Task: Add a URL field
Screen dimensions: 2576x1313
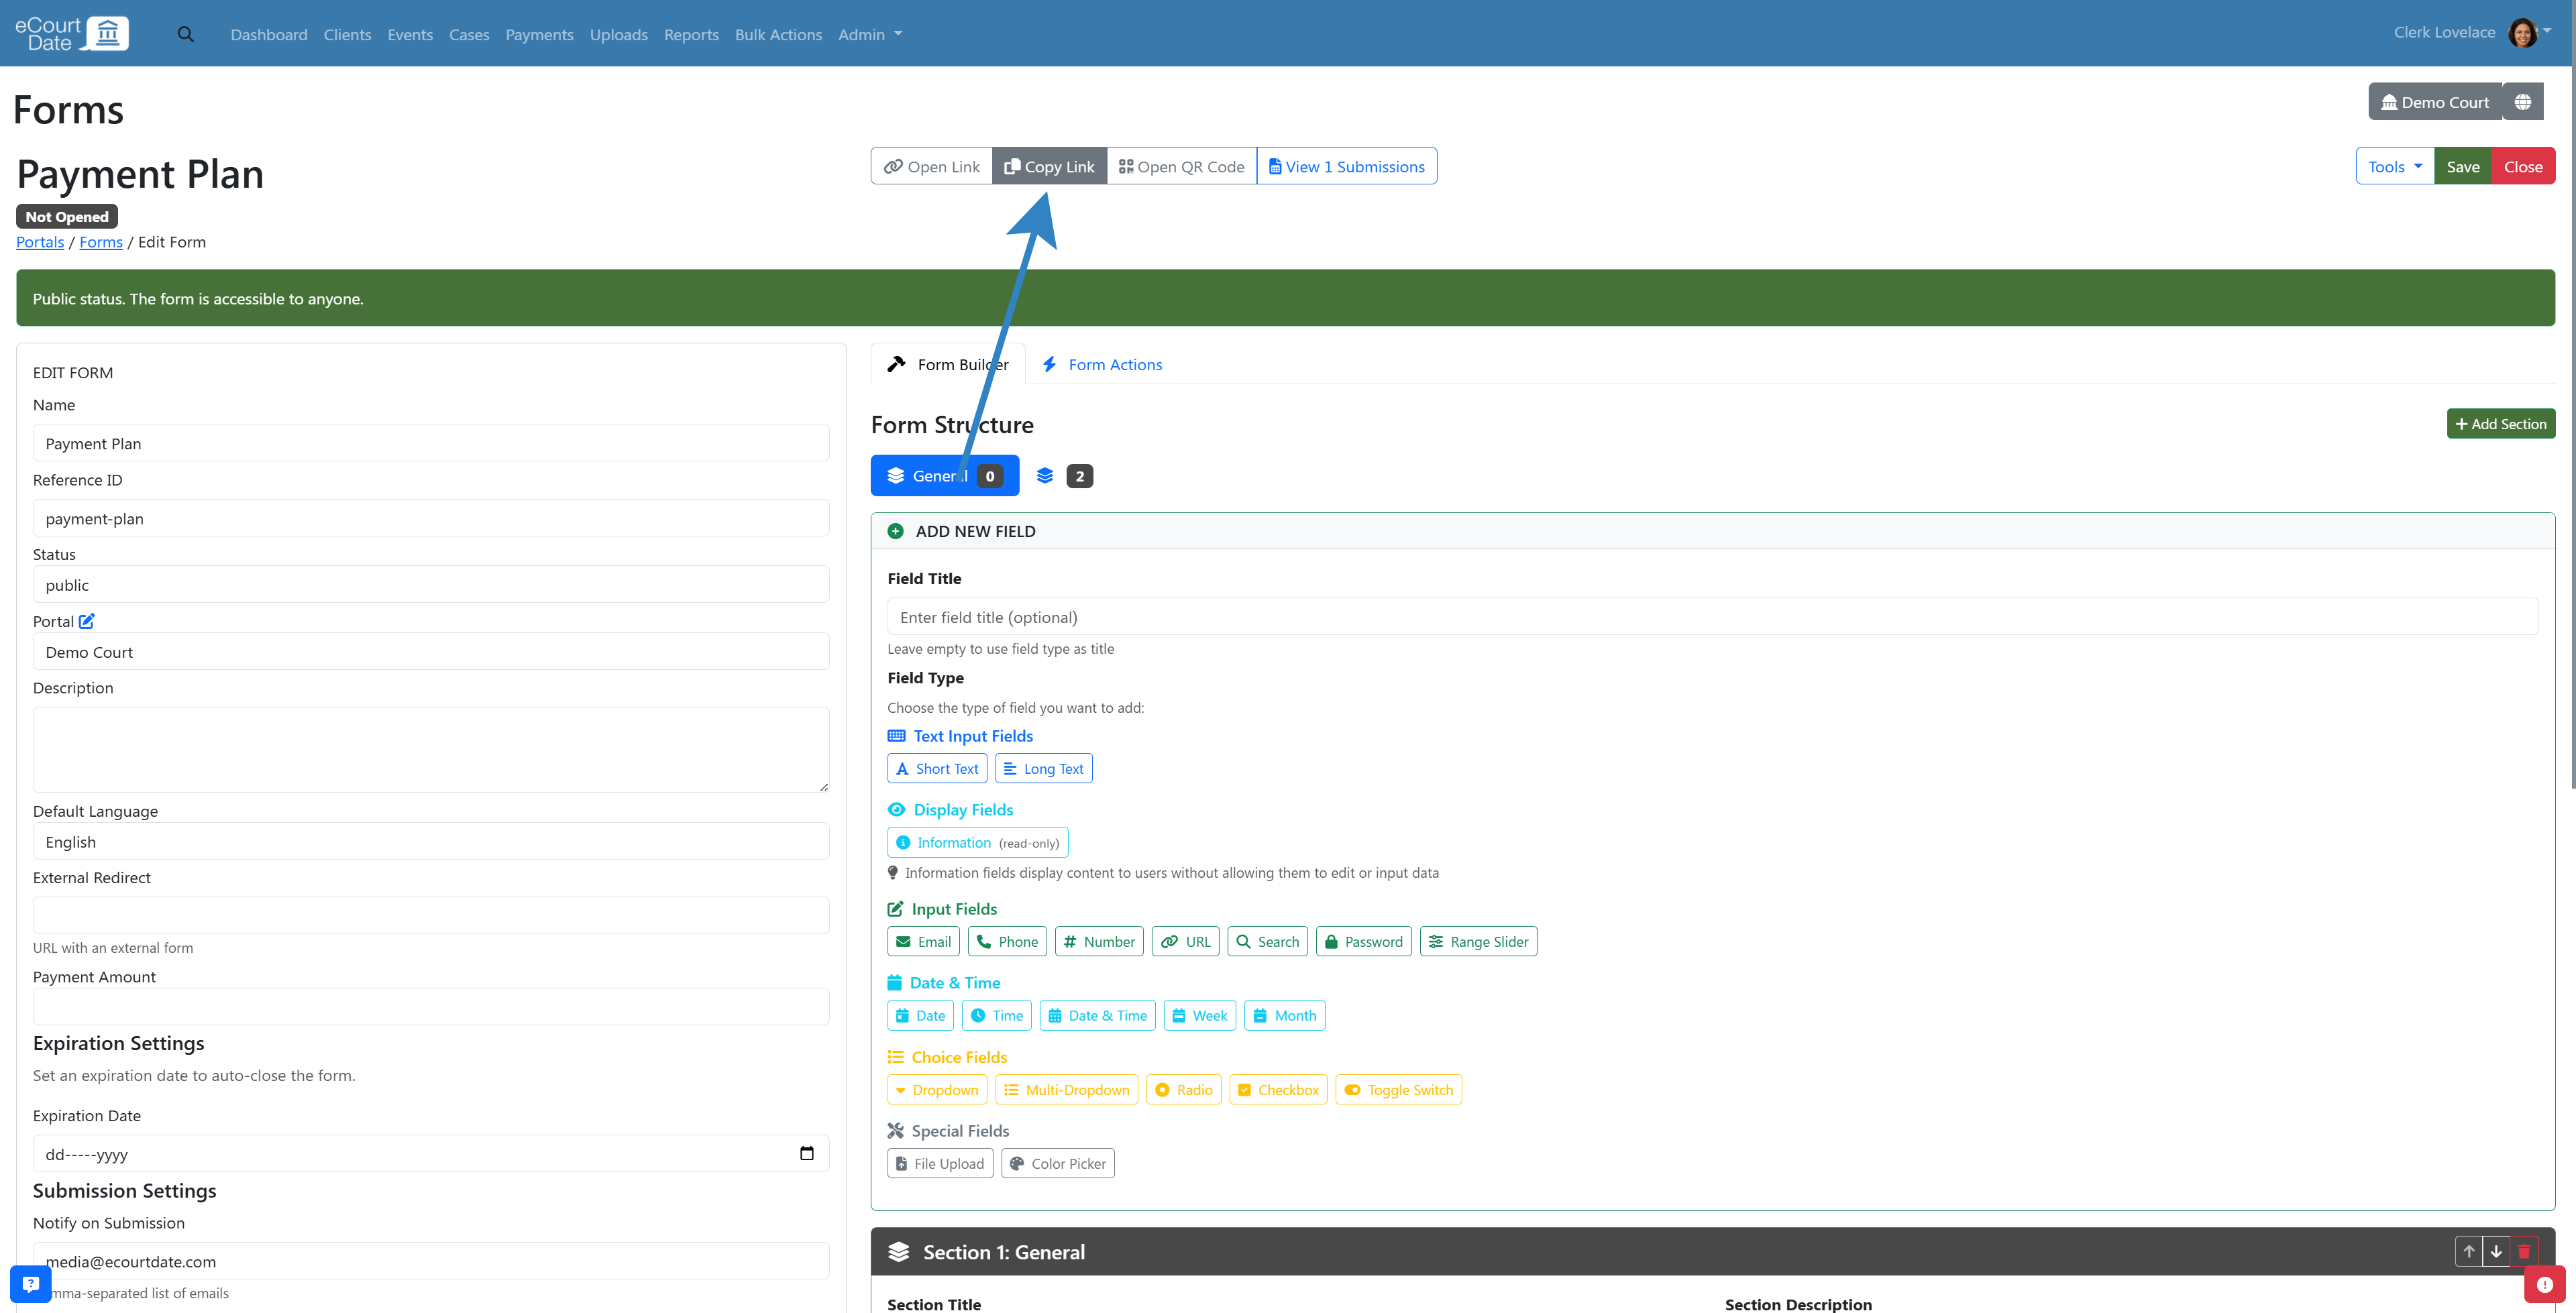Action: [x=1186, y=941]
